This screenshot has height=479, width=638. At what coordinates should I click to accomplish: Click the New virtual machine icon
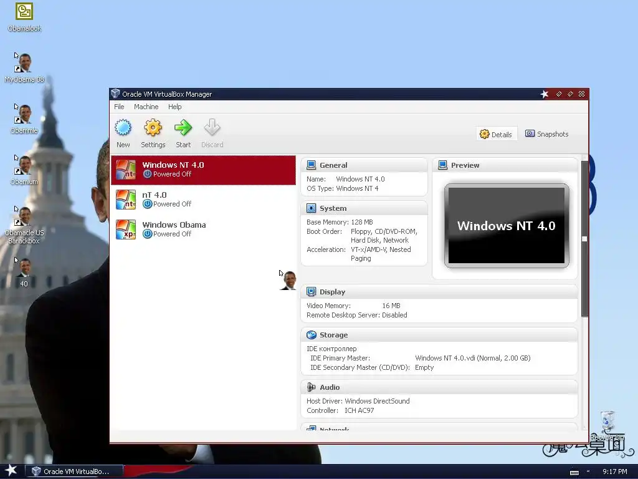(x=123, y=128)
